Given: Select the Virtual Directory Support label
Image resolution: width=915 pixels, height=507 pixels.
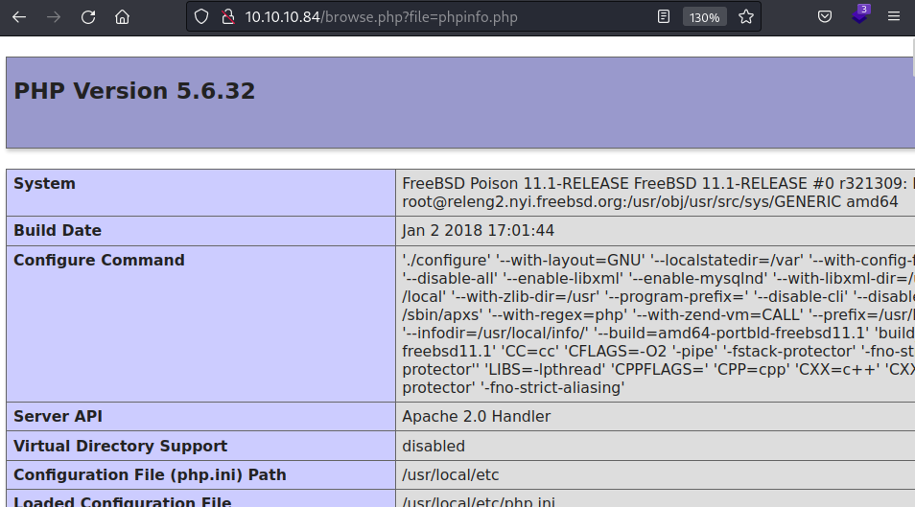Looking at the screenshot, I should click(120, 447).
